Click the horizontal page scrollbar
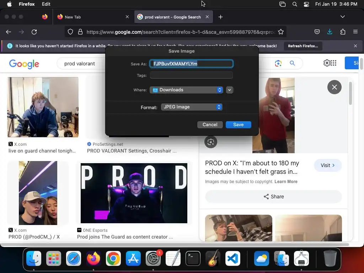Viewport: 364px width, 273px height. [x=175, y=244]
